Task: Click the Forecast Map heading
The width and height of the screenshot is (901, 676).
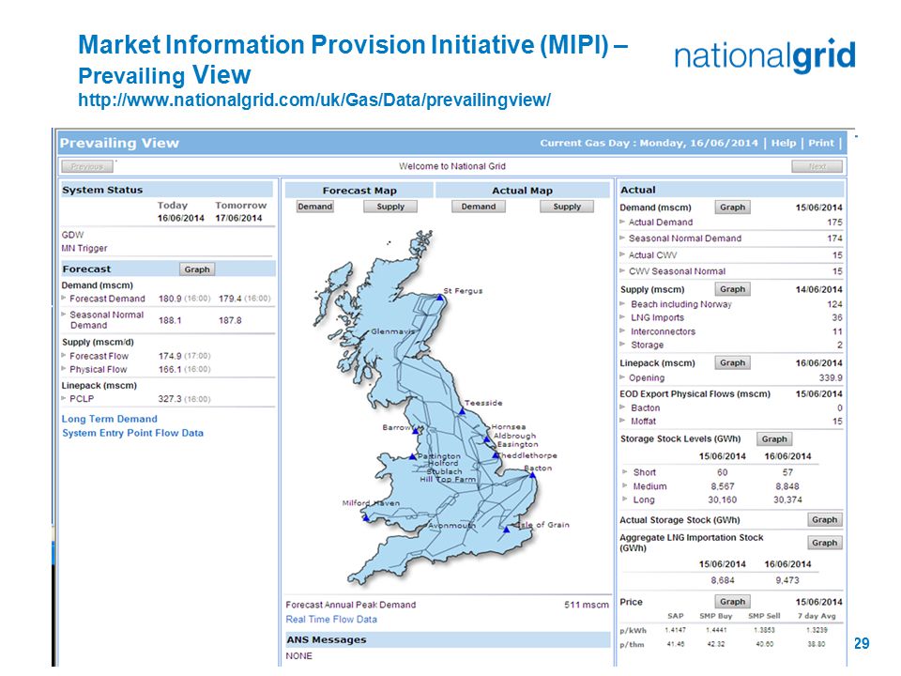Action: (359, 191)
